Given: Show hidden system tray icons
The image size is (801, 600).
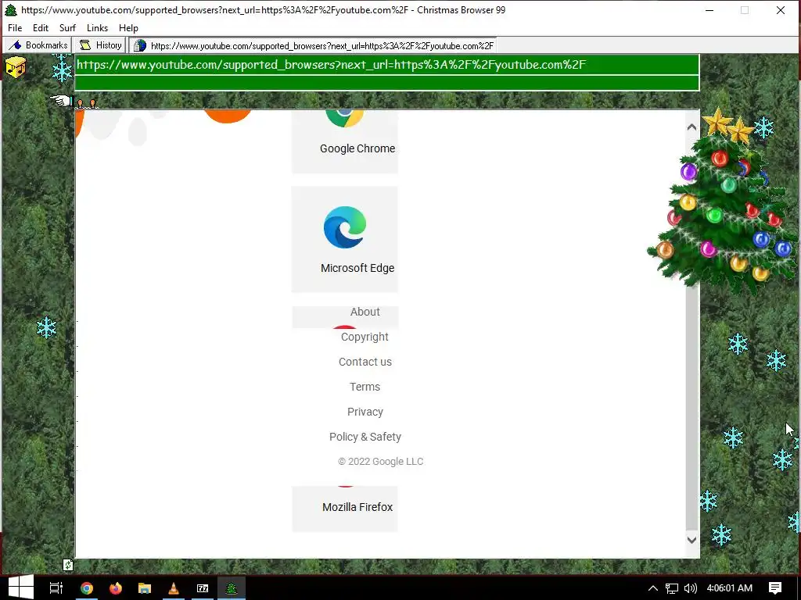Looking at the screenshot, I should pos(653,588).
